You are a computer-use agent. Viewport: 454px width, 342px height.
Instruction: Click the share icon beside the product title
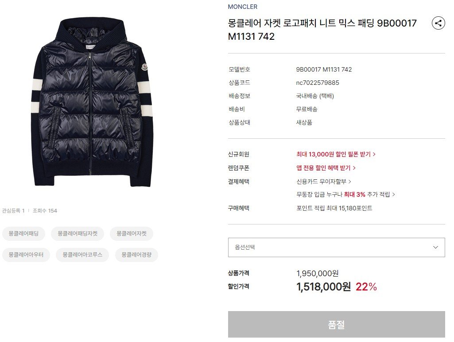[438, 23]
